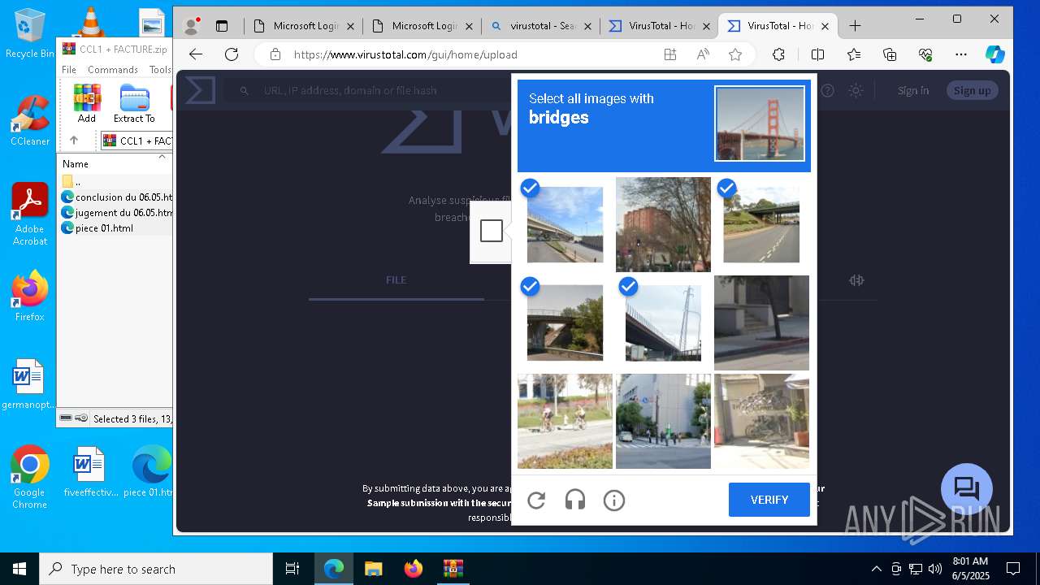
Task: Open the WinRAR Commands menu
Action: tap(113, 70)
